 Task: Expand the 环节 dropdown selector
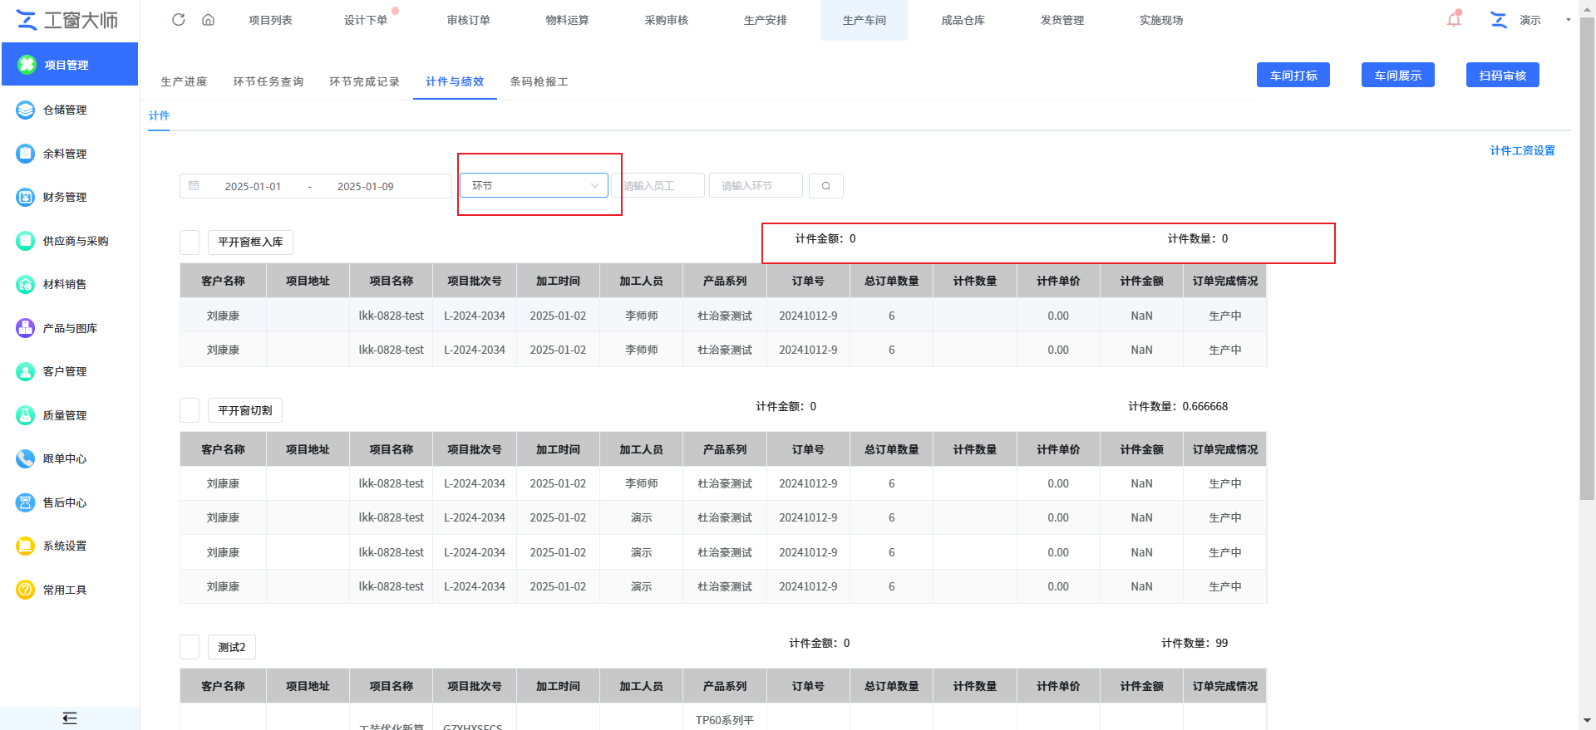click(x=534, y=185)
